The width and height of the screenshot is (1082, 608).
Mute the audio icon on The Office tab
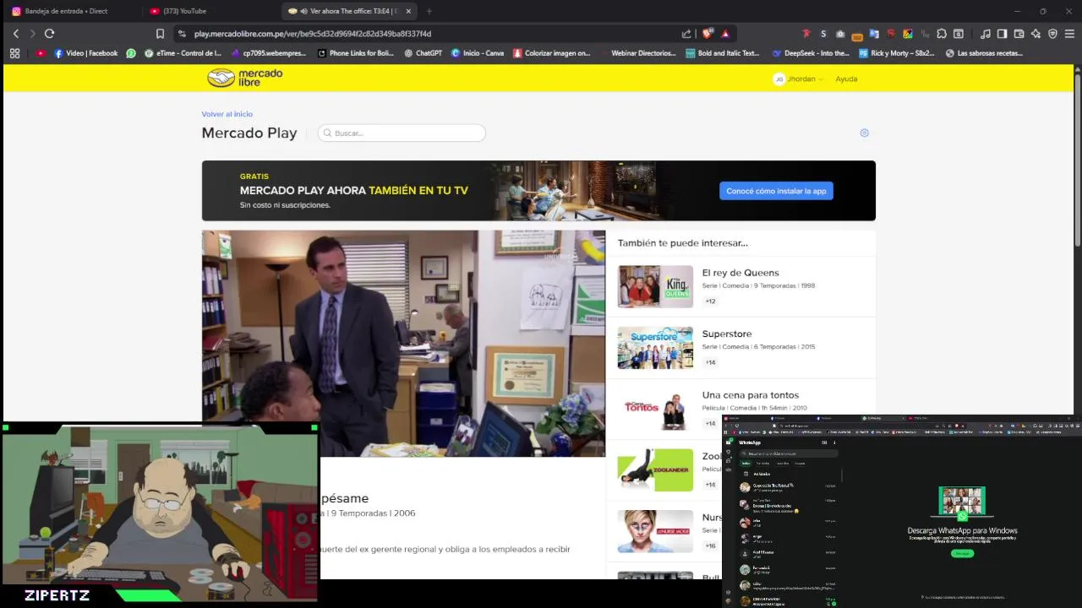pos(303,11)
